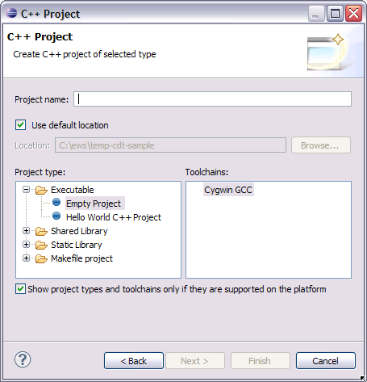Click the Shared Library folder icon
This screenshot has height=382, width=367.
pos(41,231)
